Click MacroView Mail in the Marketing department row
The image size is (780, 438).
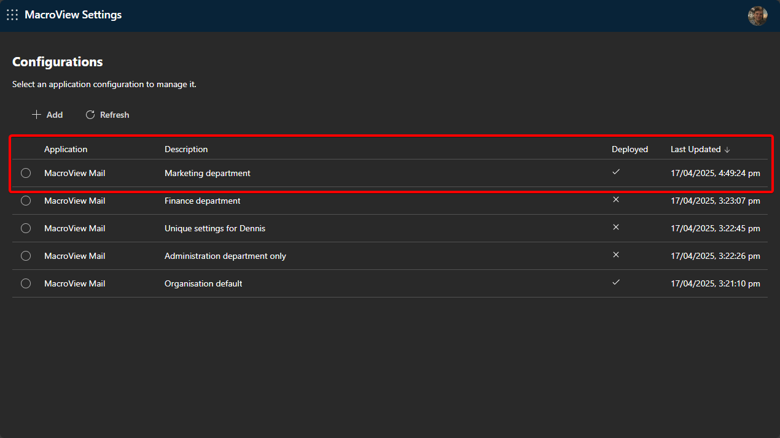click(75, 173)
